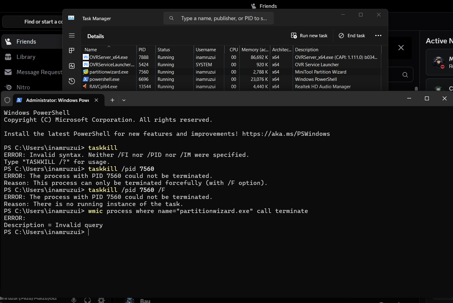Close Discord panel with X icon
Image resolution: width=453 pixels, height=303 pixels.
[x=401, y=48]
